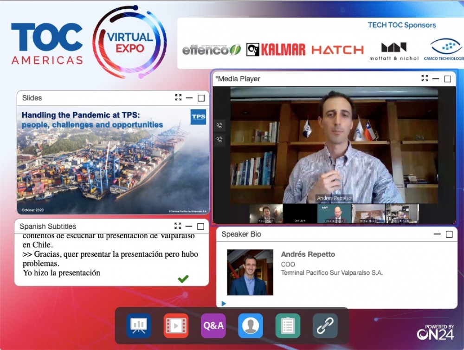Viewport: 464px width, 350px height.
Task: Open the chain link resources icon
Action: tap(325, 325)
